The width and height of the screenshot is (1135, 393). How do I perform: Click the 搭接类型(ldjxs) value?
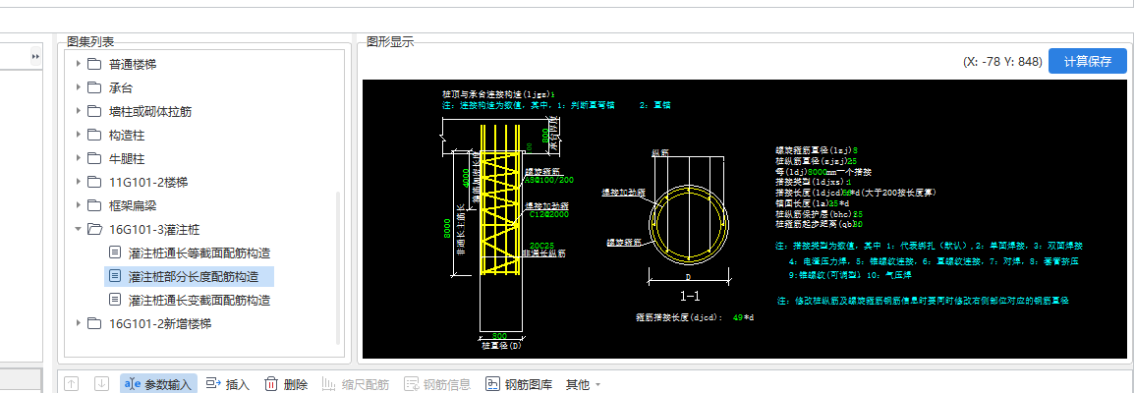[849, 183]
